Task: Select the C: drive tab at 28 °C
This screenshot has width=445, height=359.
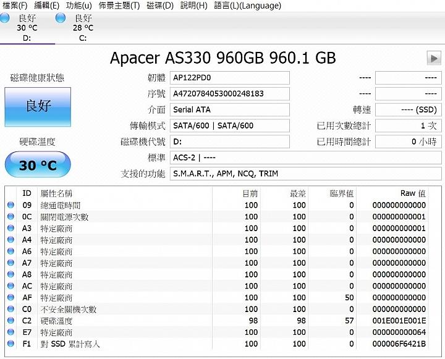Action: 83,28
